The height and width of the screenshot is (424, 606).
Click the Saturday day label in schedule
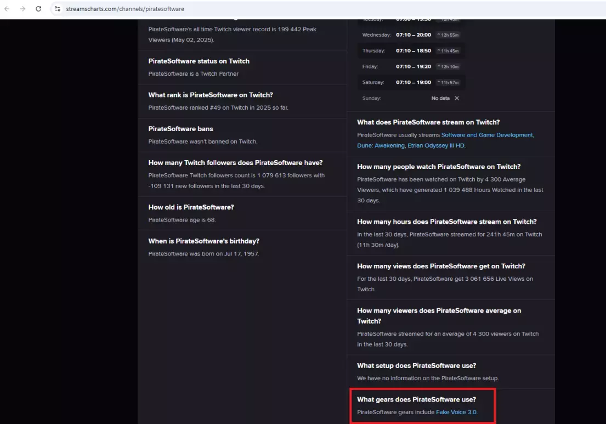pos(373,82)
